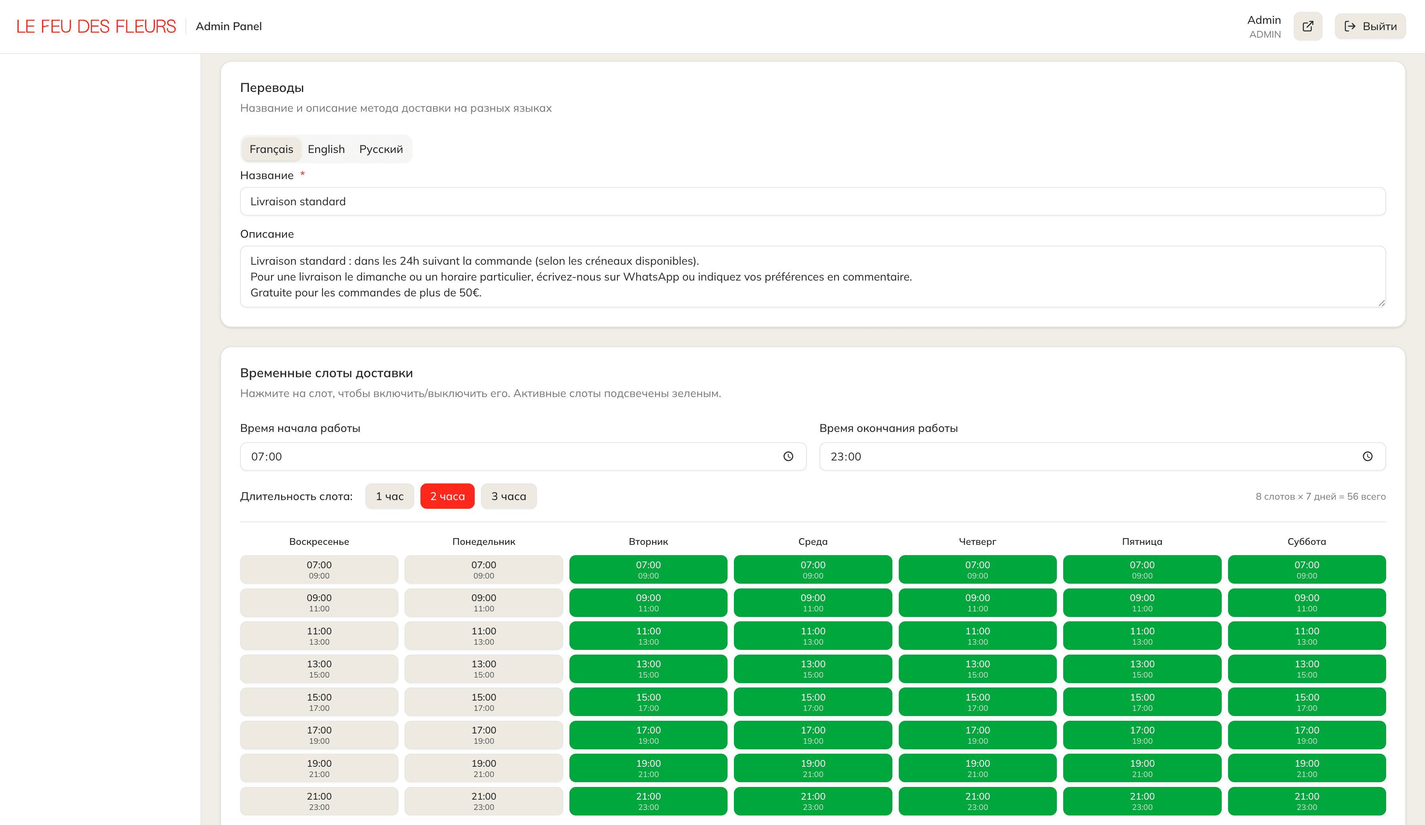Viewport: 1425px width, 825px height.
Task: Click the Выйти logout button
Action: tap(1370, 26)
